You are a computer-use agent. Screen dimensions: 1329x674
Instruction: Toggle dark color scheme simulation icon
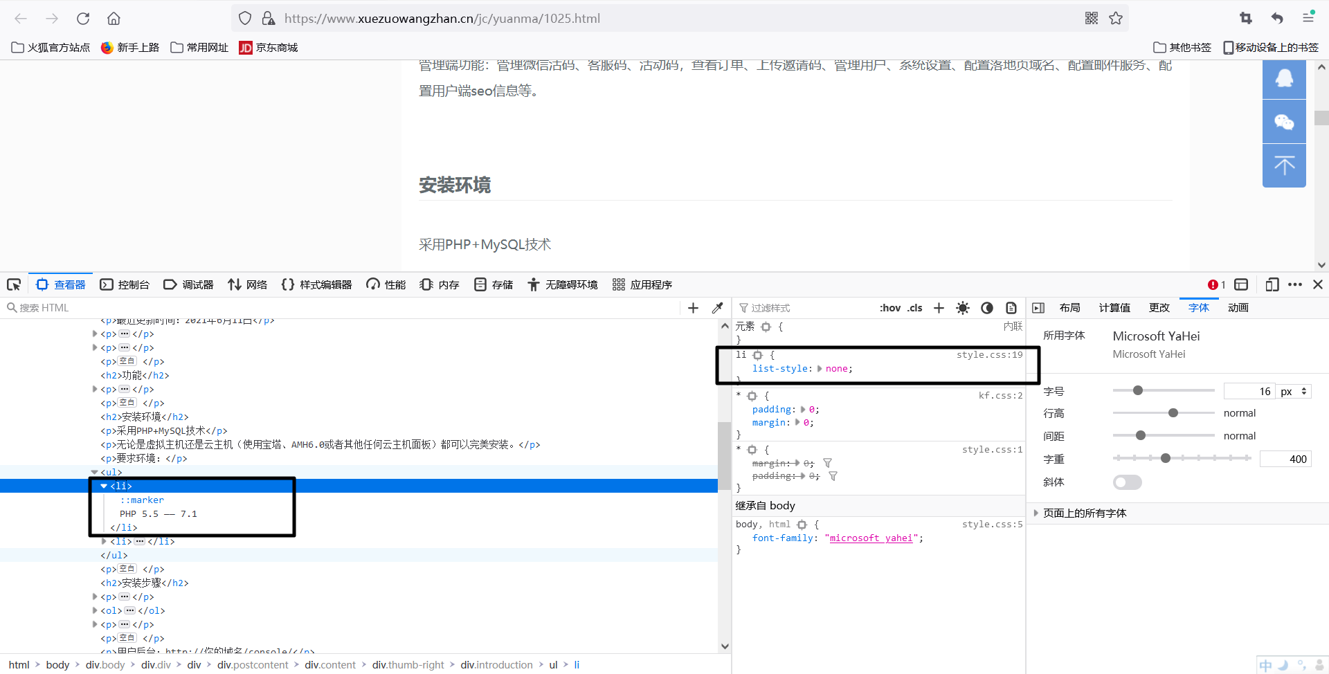(x=987, y=308)
